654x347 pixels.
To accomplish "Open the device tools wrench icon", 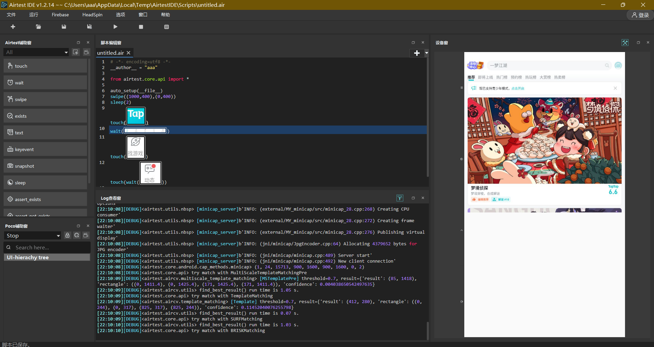I will point(625,43).
